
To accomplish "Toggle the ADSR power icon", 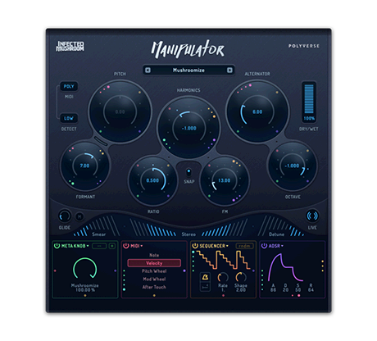I will pos(264,246).
